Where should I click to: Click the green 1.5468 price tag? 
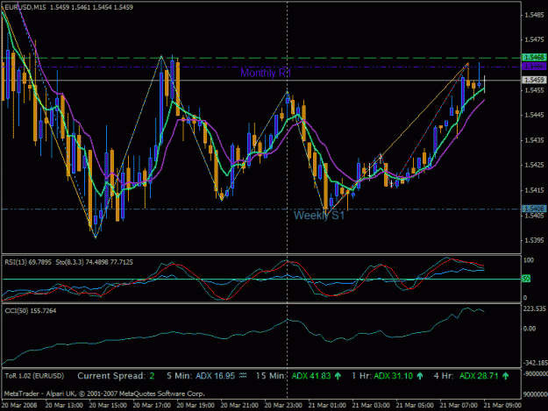pyautogui.click(x=534, y=57)
